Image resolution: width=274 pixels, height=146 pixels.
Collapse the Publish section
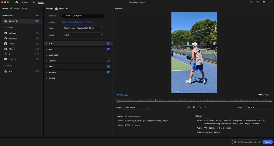click(x=5, y=27)
